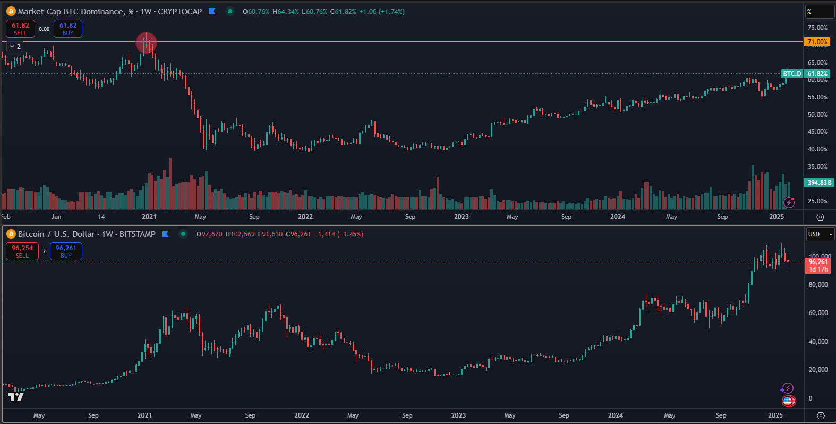Select the orange 71.00% horizontal line label
Image resolution: width=836 pixels, height=424 pixels.
tap(816, 41)
